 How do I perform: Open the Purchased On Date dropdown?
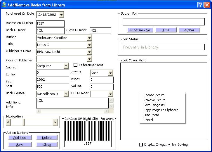click(61, 15)
